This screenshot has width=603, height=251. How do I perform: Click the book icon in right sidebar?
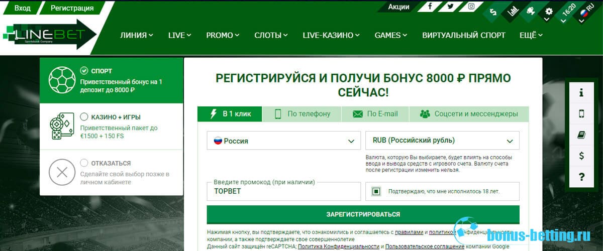click(x=581, y=135)
